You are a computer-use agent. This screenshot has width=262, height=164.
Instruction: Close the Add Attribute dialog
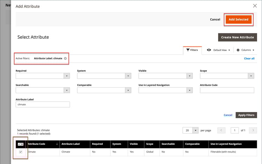tap(255, 6)
